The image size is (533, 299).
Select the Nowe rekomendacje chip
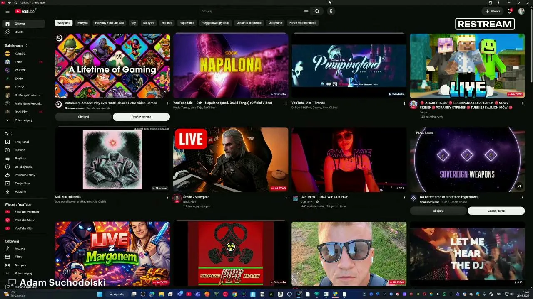tap(303, 23)
